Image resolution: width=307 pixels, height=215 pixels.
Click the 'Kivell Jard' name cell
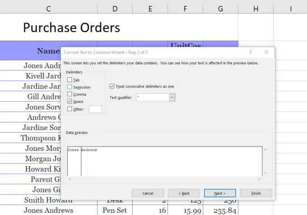click(x=30, y=76)
